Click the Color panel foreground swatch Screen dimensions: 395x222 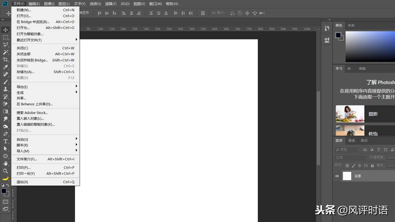(338, 35)
